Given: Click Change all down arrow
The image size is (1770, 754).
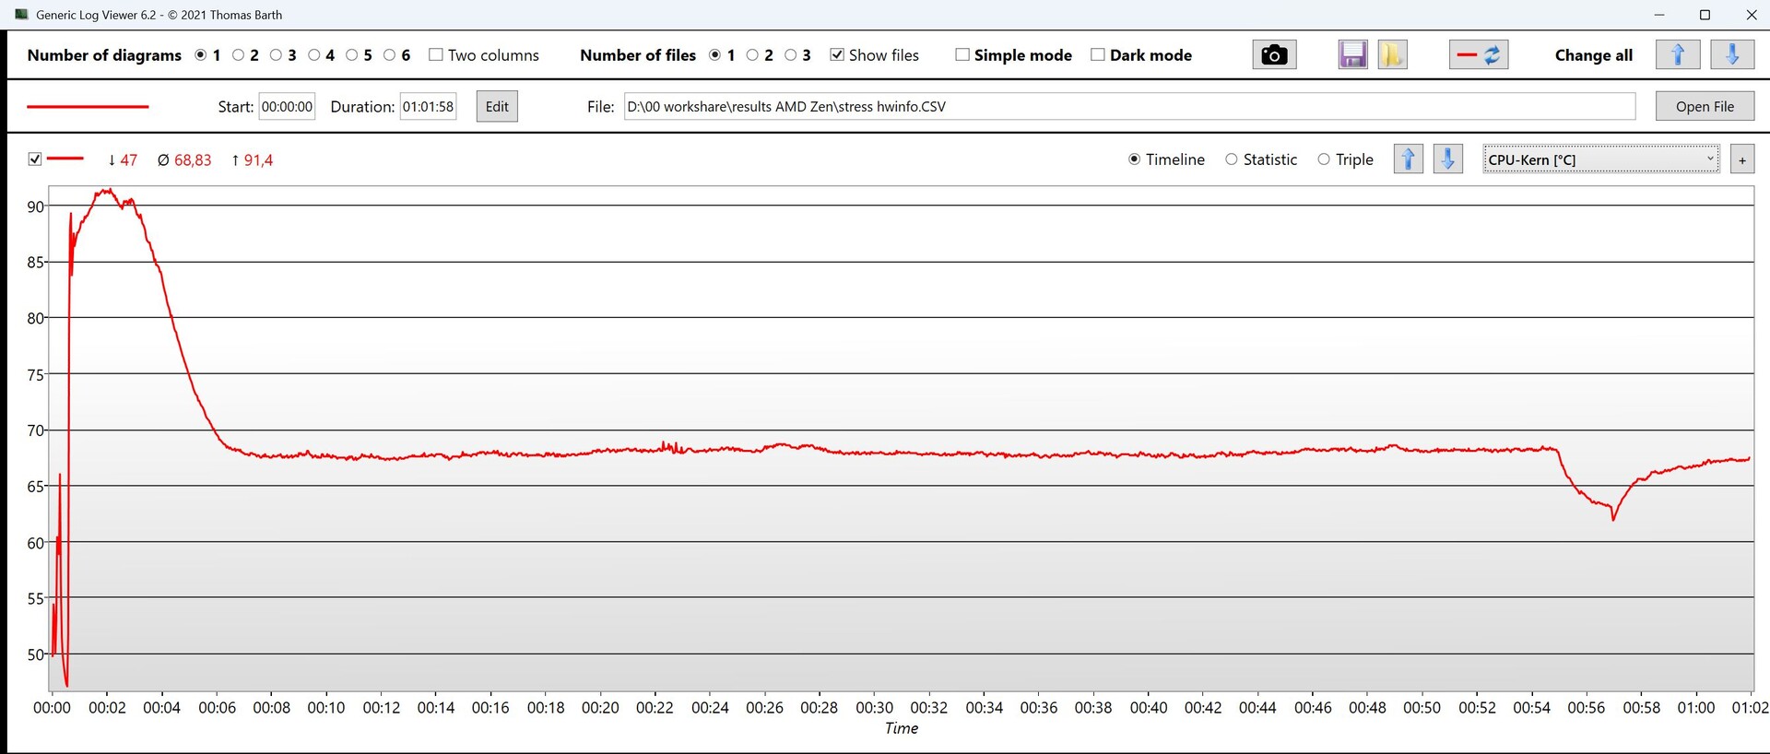Looking at the screenshot, I should tap(1731, 55).
